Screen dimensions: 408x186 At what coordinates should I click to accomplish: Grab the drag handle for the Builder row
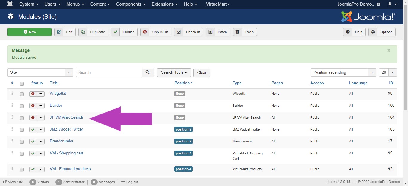coord(12,105)
